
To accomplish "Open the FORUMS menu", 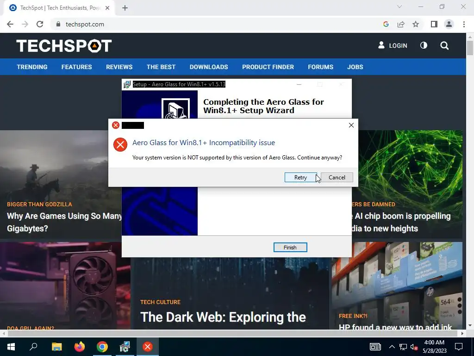I will pos(320,67).
